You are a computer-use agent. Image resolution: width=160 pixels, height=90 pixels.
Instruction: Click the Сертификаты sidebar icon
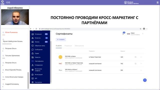32,61
